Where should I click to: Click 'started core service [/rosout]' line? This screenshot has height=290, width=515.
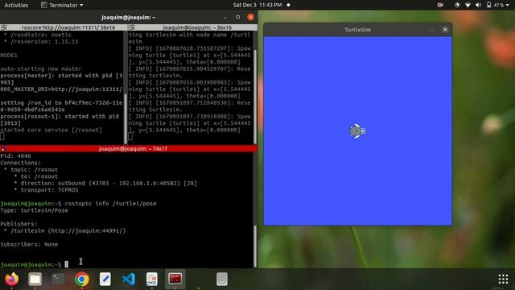point(51,130)
